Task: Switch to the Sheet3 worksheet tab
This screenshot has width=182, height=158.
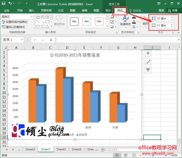Action: point(61,149)
